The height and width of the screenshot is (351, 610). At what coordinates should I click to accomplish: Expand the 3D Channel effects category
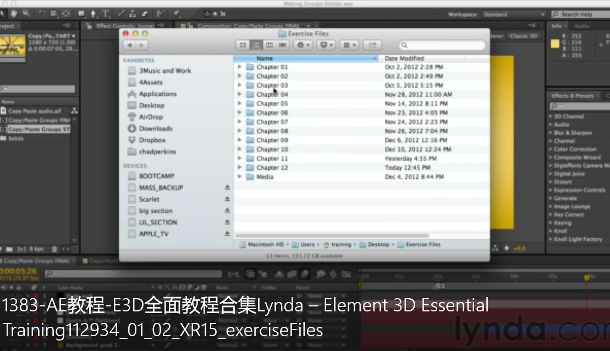pos(550,116)
